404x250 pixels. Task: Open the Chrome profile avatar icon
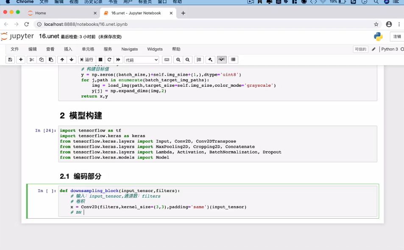tap(389, 24)
